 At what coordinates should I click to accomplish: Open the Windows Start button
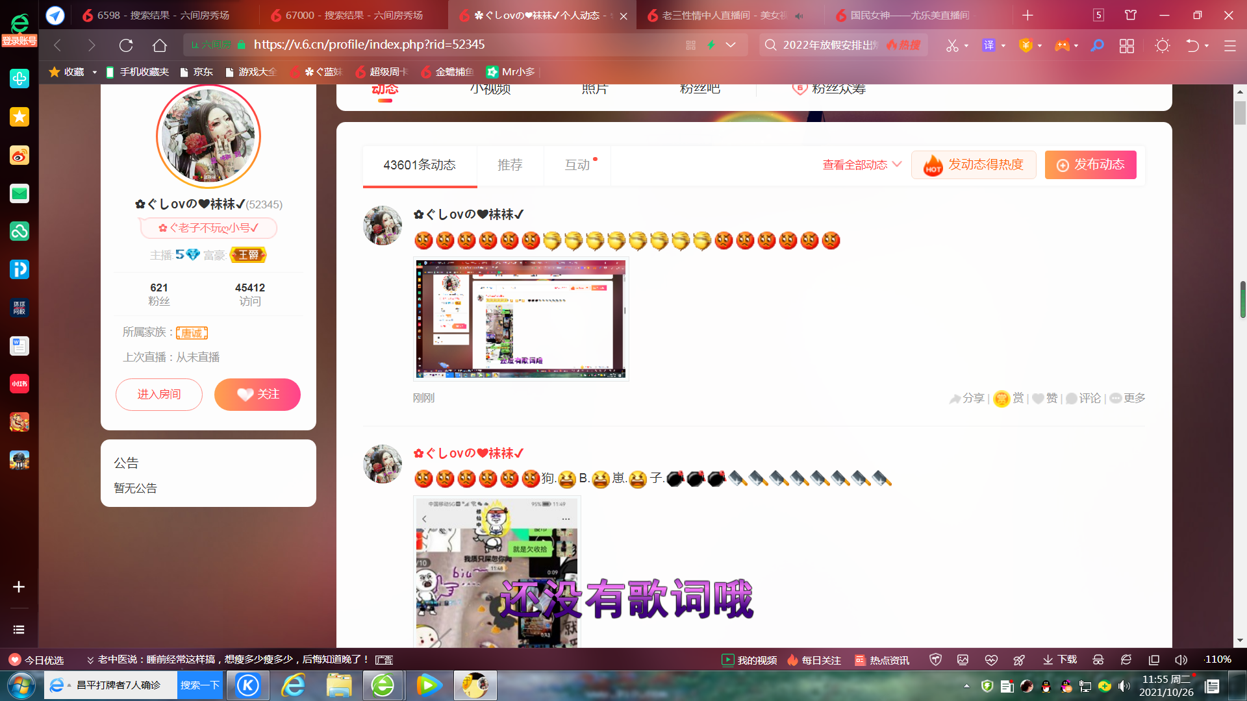pyautogui.click(x=21, y=685)
